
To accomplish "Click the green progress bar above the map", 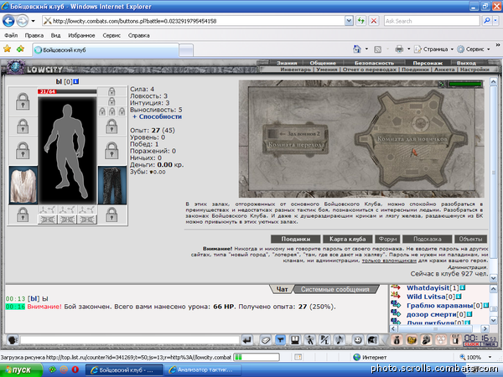I will pos(465,85).
